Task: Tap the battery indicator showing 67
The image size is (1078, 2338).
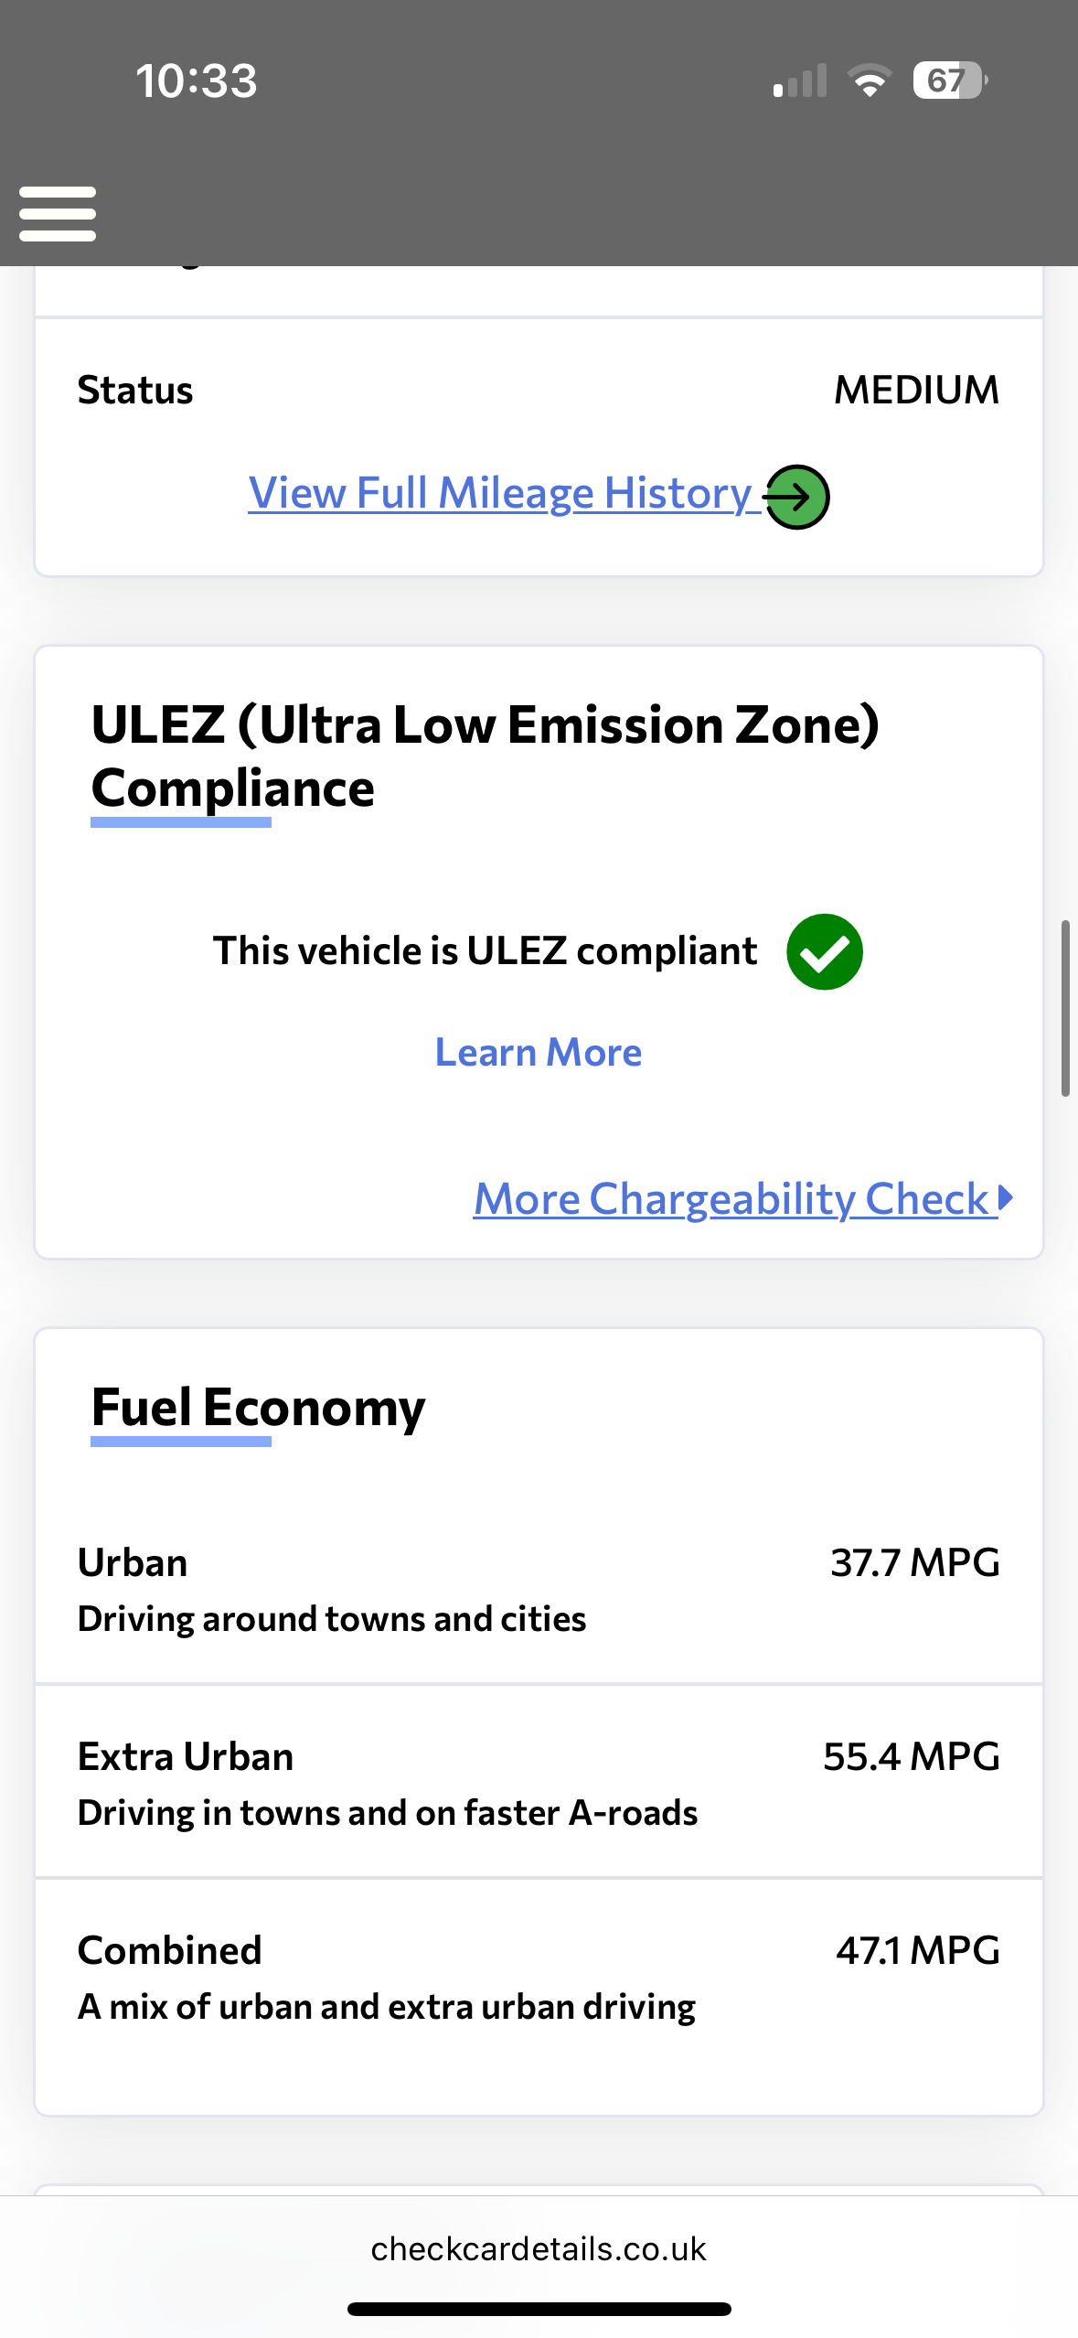Action: 949,80
